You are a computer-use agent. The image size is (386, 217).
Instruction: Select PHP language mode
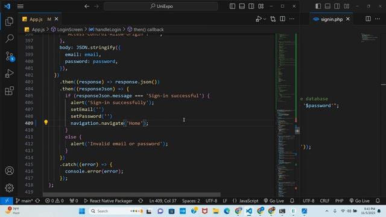[339, 201]
